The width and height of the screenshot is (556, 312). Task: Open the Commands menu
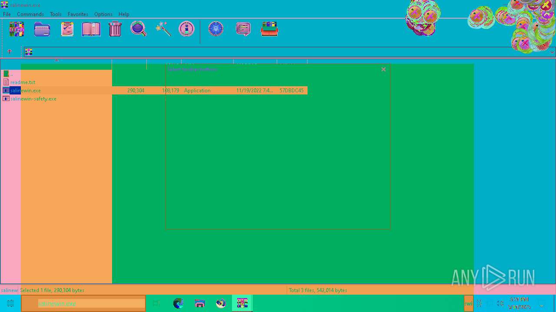[x=30, y=14]
